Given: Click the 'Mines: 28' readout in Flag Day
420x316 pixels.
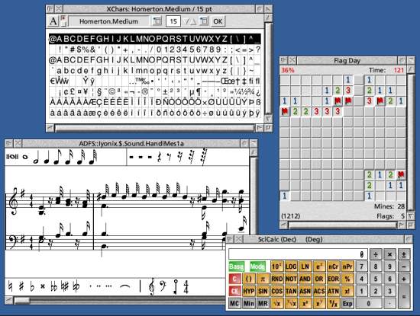Looking at the screenshot, I should point(389,206).
